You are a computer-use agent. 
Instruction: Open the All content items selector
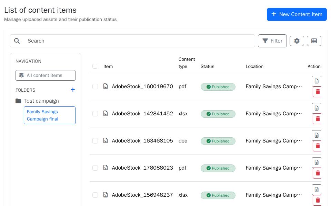pos(46,75)
